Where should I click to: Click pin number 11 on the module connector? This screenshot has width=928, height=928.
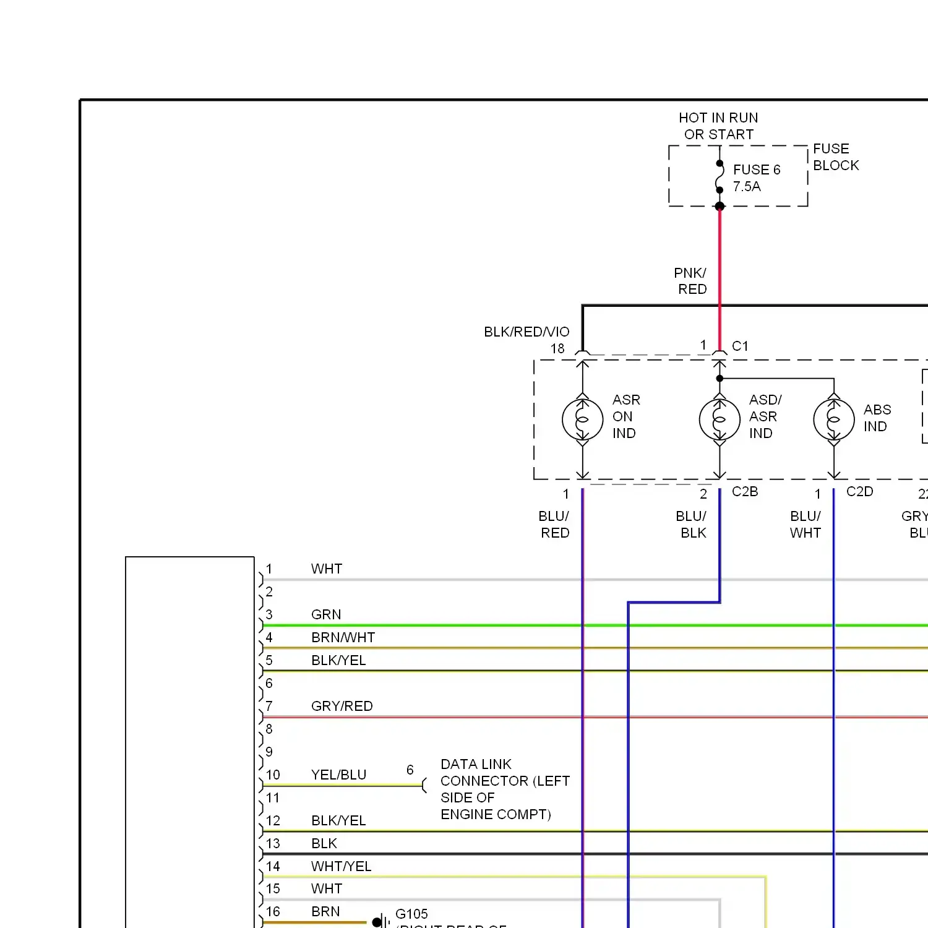[x=273, y=798]
